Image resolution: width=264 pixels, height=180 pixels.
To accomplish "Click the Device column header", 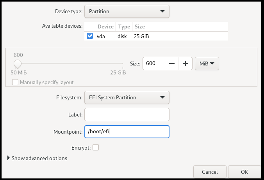I will [105, 27].
